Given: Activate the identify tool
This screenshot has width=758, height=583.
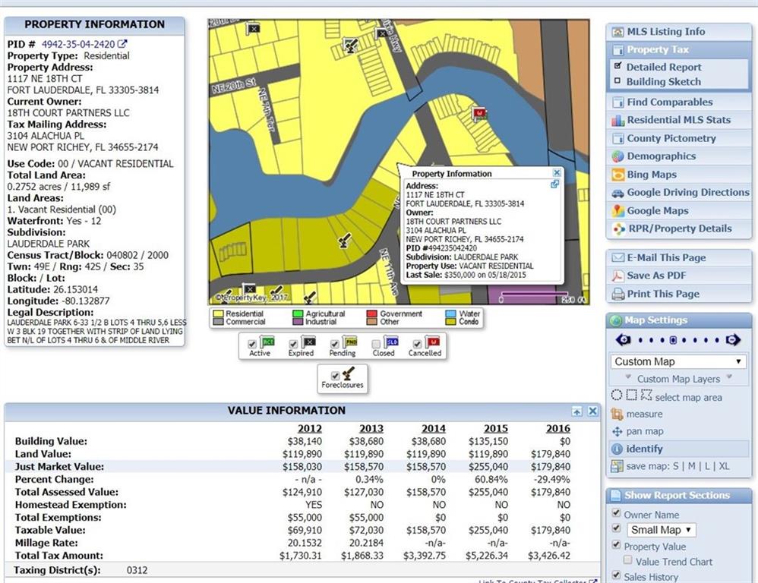Looking at the screenshot, I should tap(617, 449).
